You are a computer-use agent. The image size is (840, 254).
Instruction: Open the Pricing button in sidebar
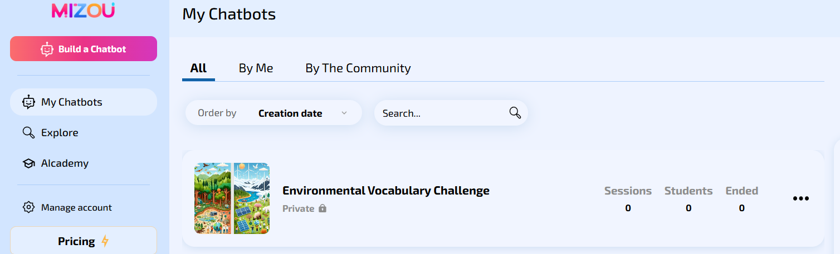coord(84,241)
